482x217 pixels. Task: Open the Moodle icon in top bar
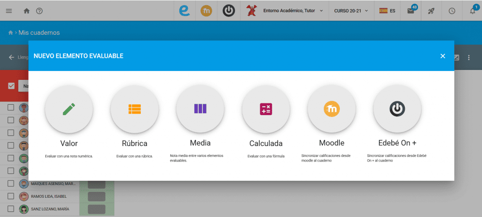pos(206,11)
